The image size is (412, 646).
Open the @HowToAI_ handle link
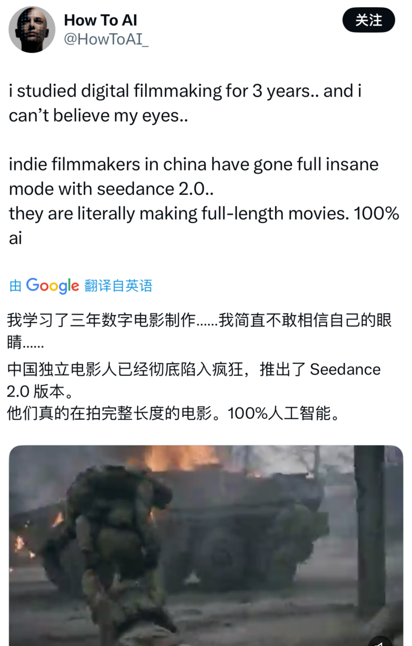[106, 39]
